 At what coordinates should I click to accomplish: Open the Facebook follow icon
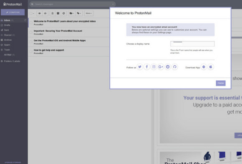tap(147, 67)
